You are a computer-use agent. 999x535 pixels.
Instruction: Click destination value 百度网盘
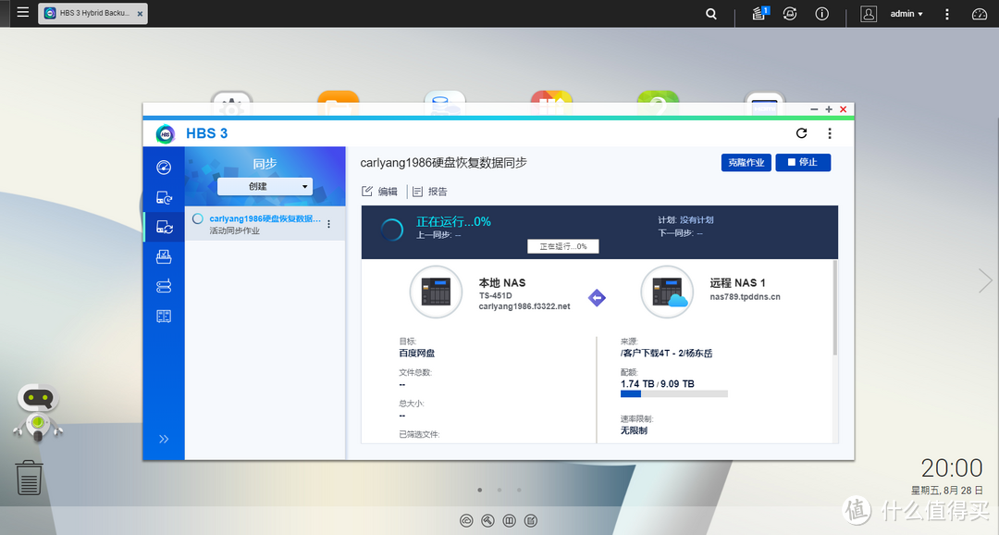coord(416,353)
